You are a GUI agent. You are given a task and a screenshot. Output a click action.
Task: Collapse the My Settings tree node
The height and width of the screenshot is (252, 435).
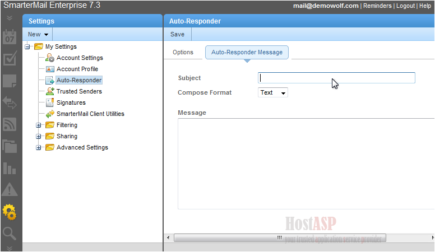[x=27, y=47]
